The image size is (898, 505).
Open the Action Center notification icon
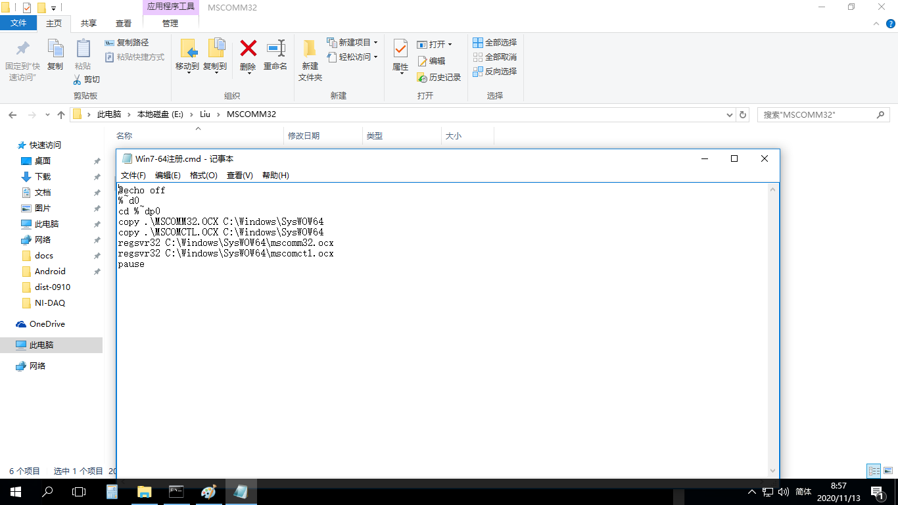point(876,491)
